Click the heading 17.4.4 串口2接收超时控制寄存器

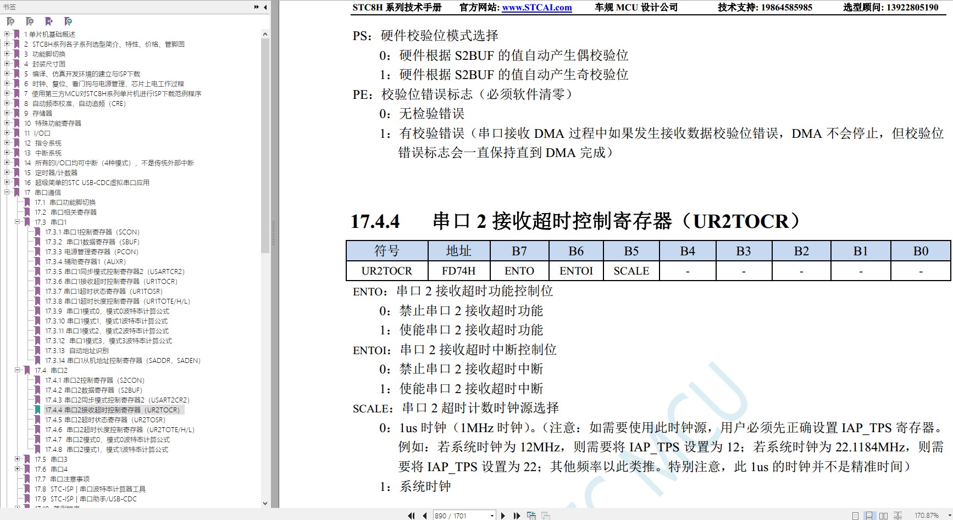(x=576, y=221)
